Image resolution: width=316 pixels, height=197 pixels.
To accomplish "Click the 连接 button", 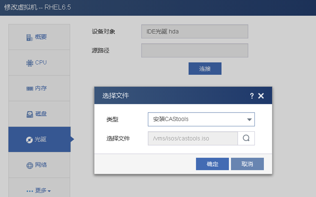I will tap(205, 69).
